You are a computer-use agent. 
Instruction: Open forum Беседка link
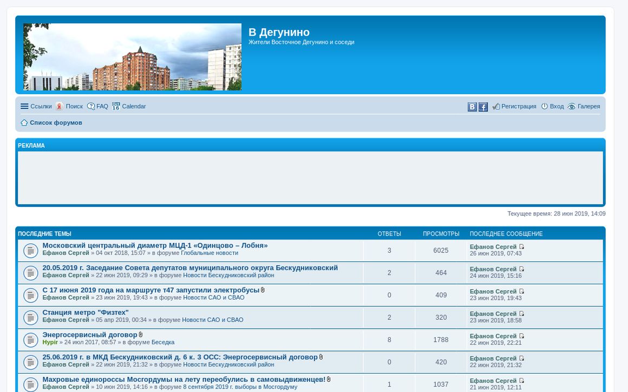coord(162,342)
